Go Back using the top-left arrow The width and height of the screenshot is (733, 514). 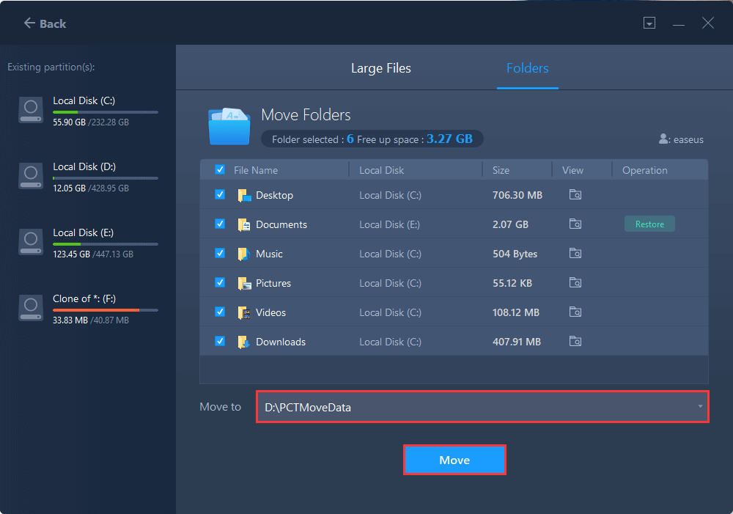pos(45,23)
